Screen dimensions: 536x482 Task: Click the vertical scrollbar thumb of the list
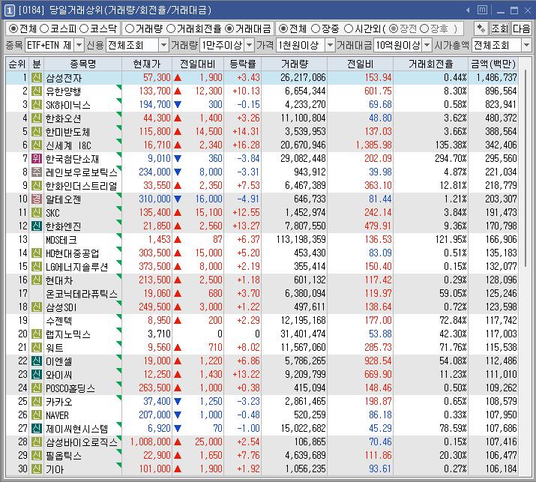pos(526,167)
